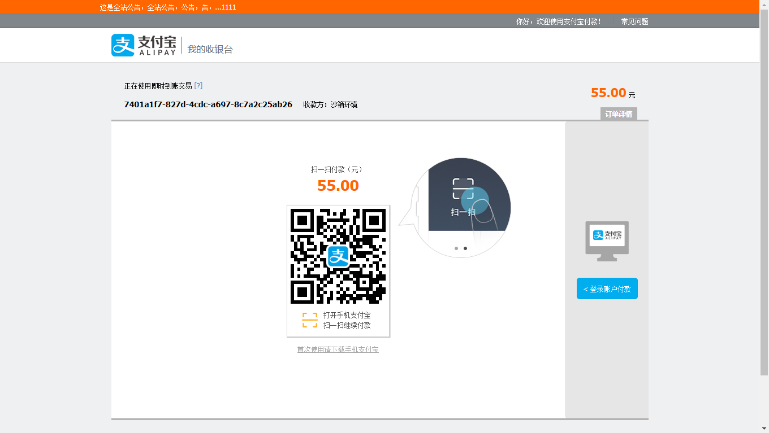This screenshot has height=433, width=769.
Task: Open 订单详情 order details
Action: pyautogui.click(x=619, y=114)
